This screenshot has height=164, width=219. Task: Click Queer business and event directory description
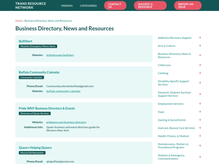pos(73,129)
